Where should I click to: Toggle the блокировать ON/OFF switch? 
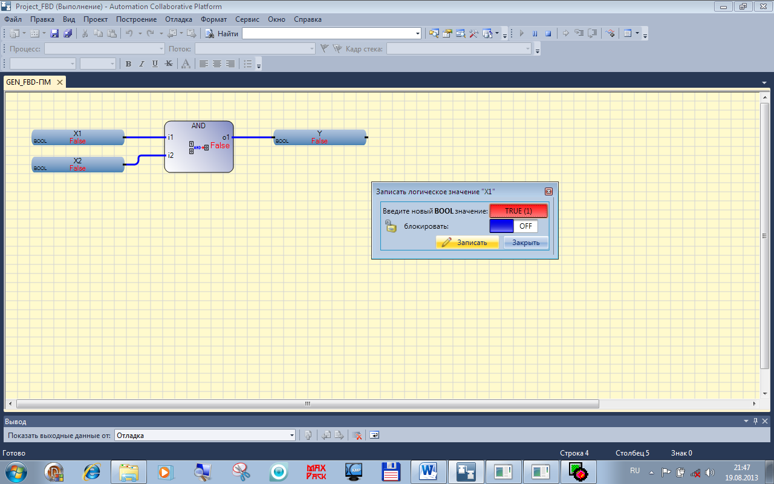point(513,226)
